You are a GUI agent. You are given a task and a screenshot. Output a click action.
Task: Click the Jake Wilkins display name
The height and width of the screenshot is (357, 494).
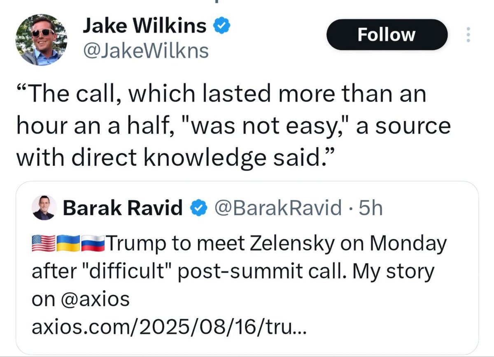(144, 27)
